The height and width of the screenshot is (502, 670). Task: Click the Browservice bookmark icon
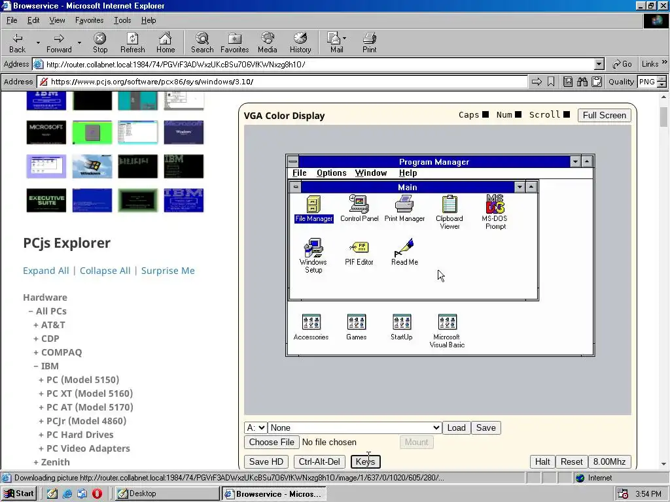point(551,82)
